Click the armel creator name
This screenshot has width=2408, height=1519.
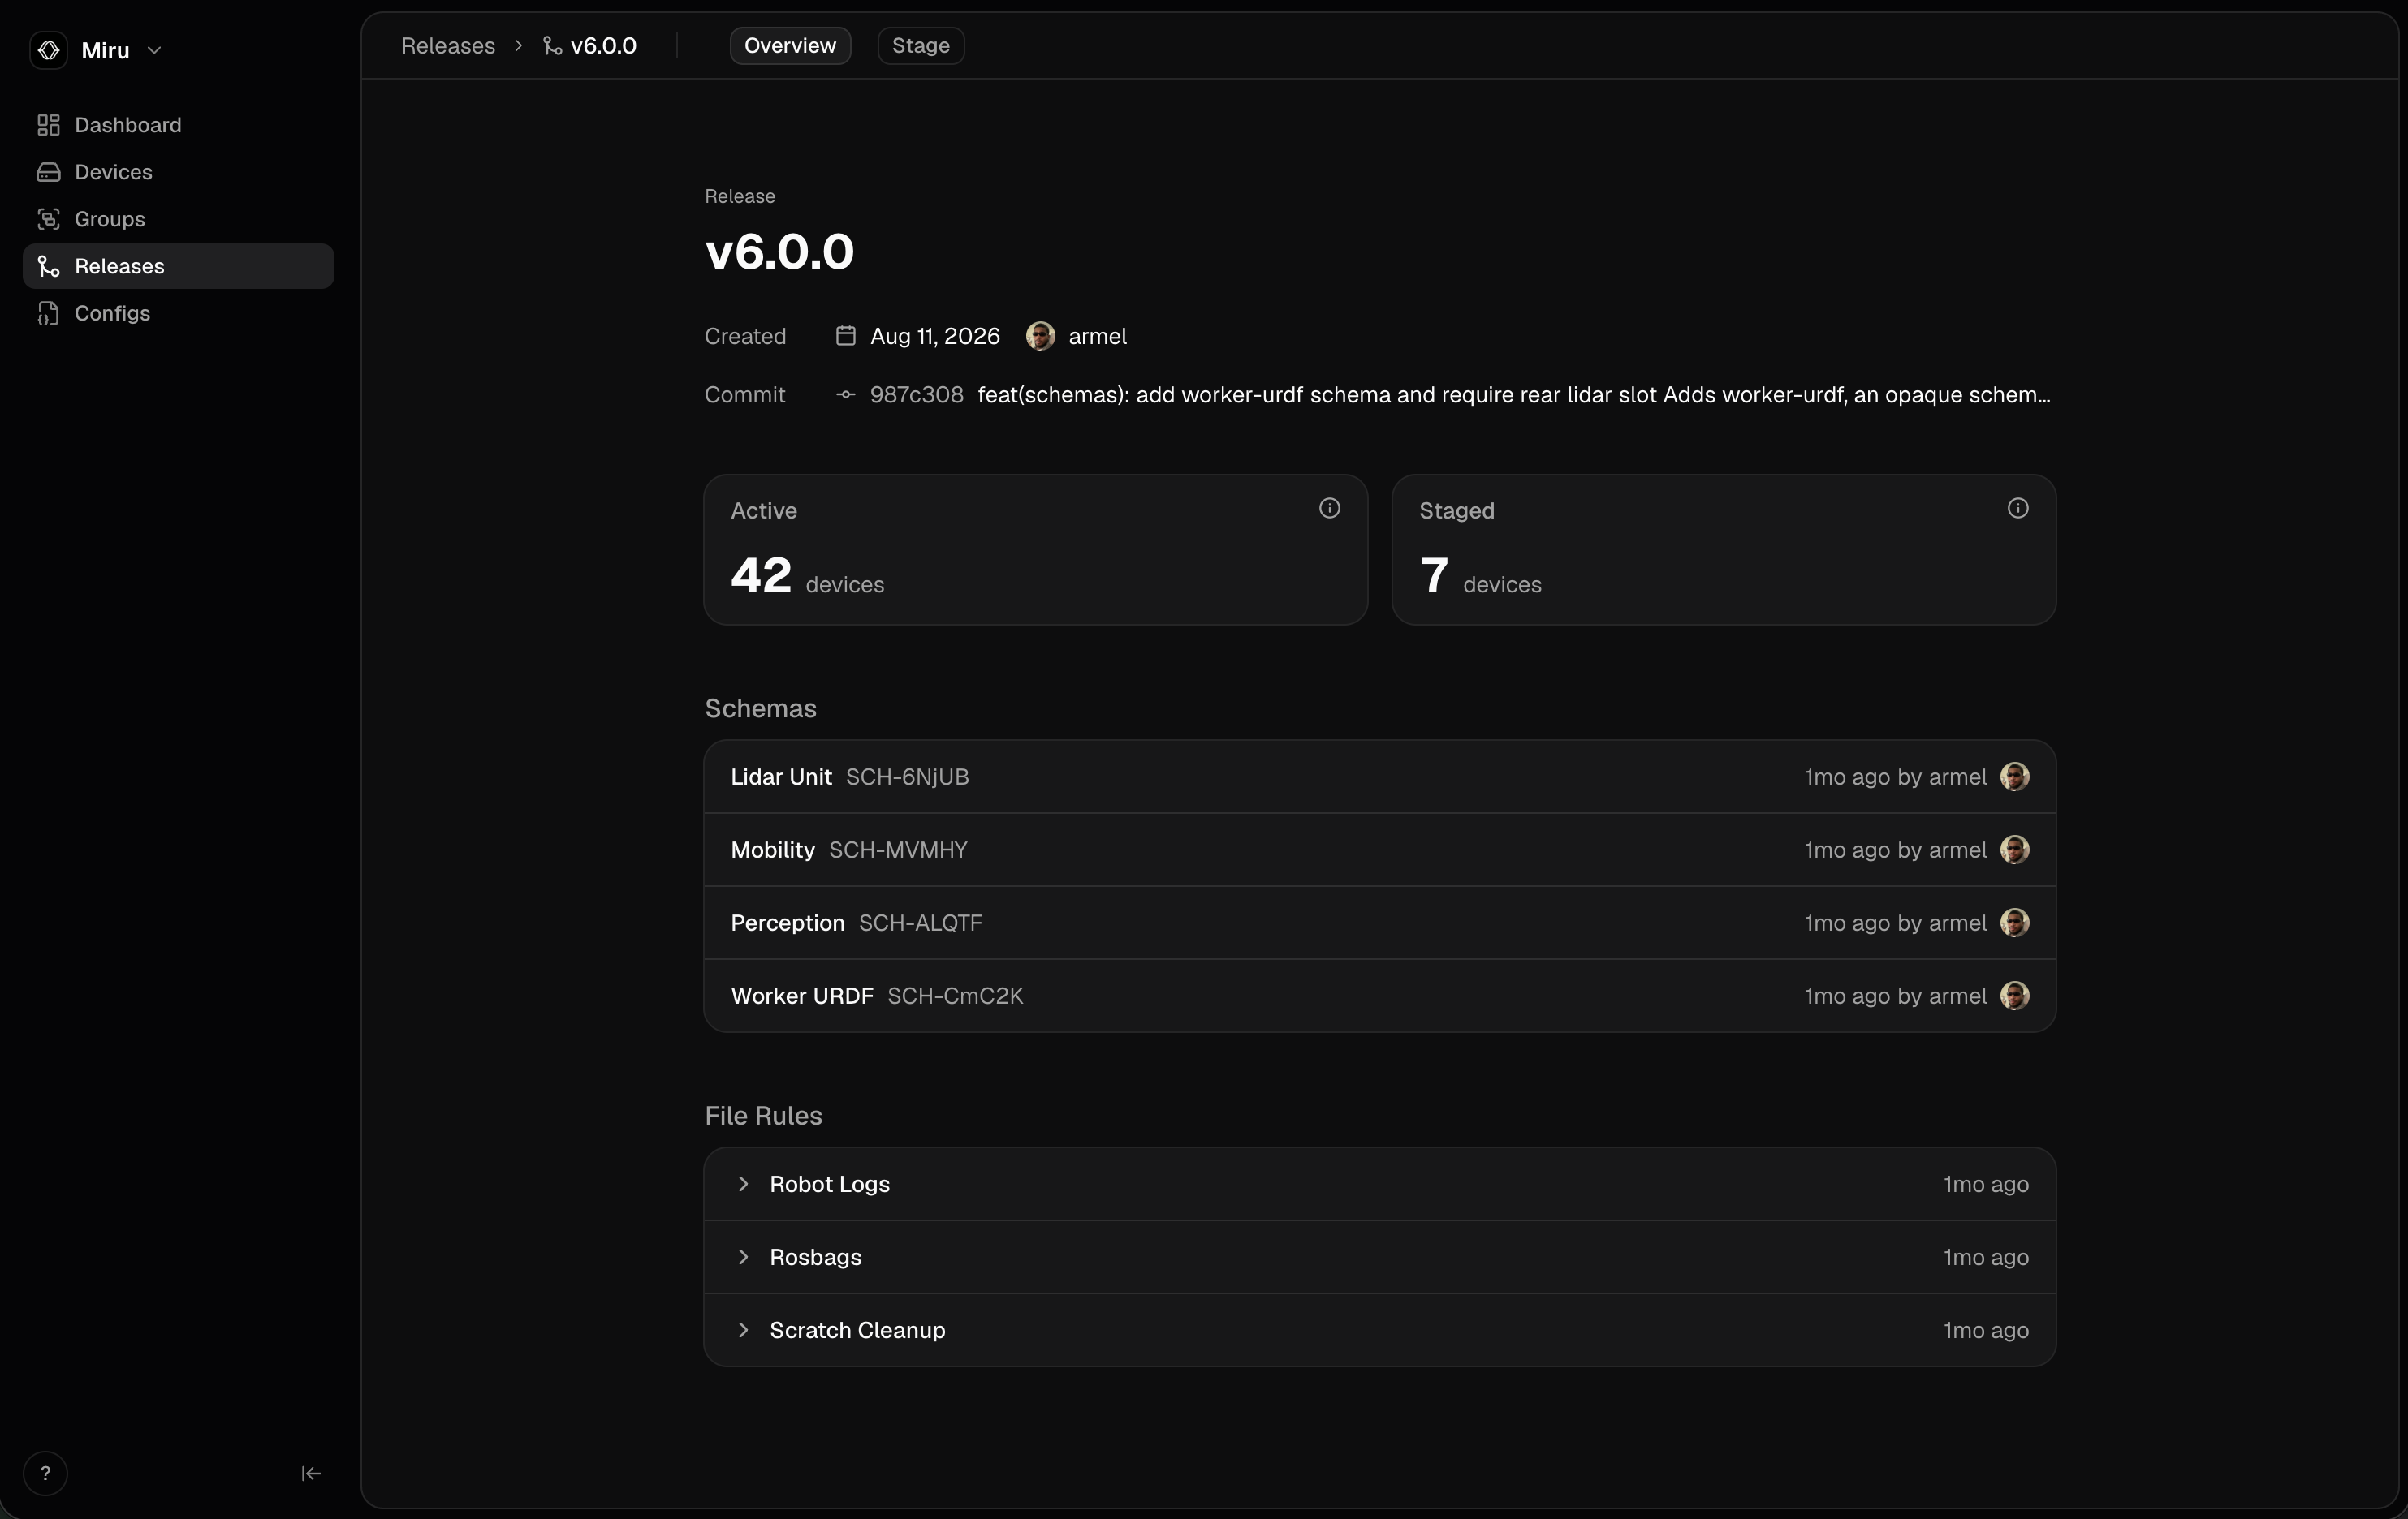tap(1097, 336)
